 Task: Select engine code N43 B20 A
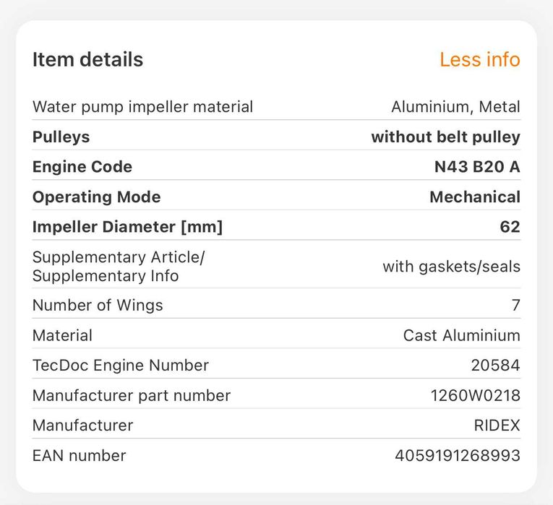[x=476, y=167]
